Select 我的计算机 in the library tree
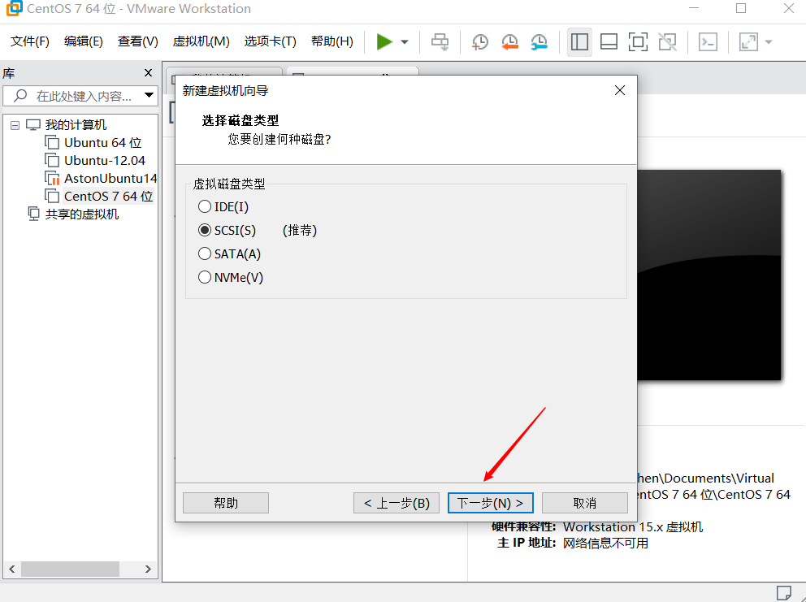The width and height of the screenshot is (806, 602). point(76,125)
